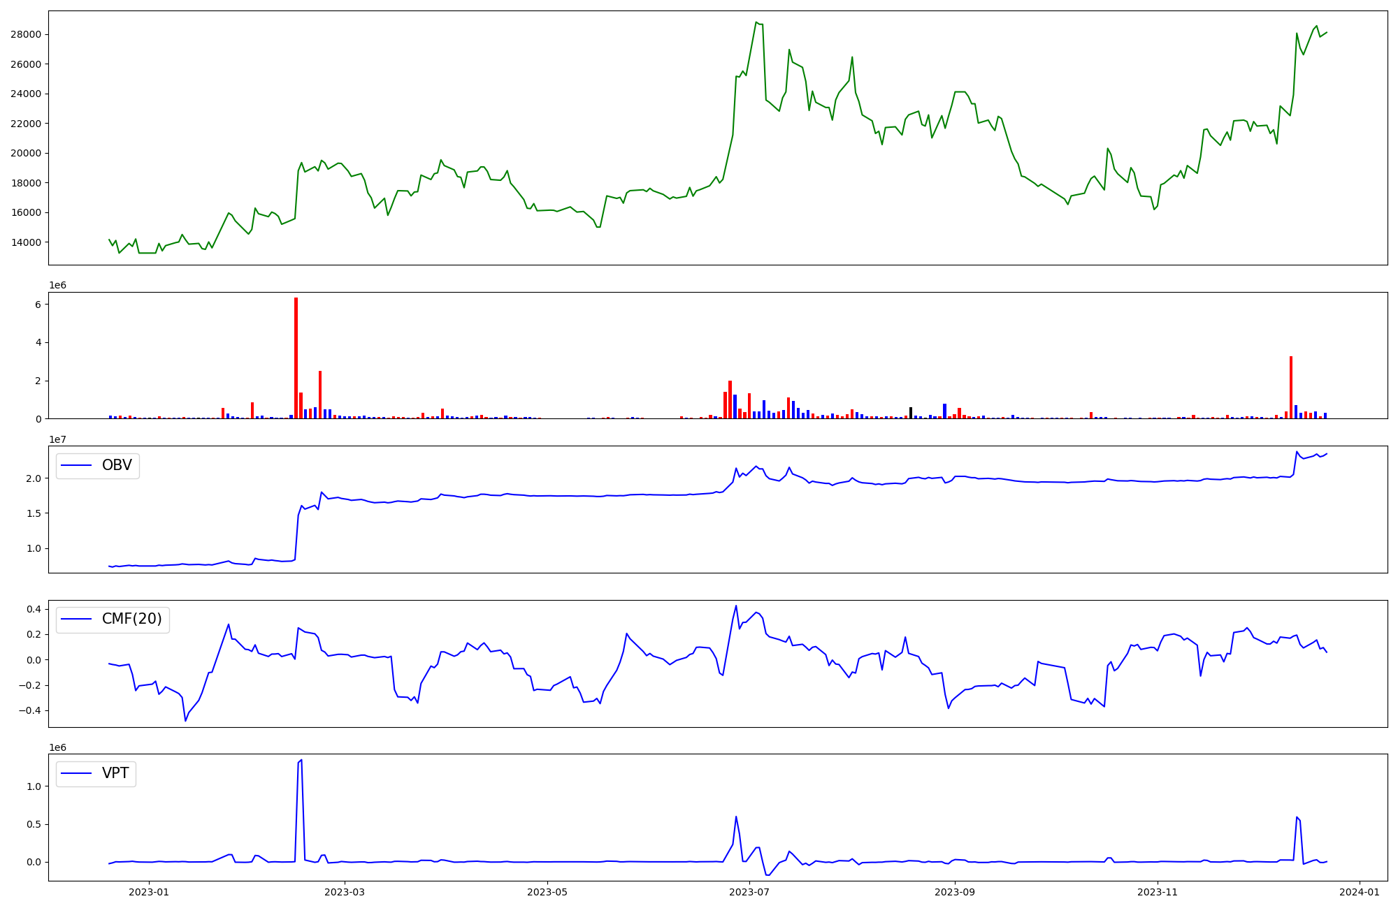Screen dimensions: 1398x908
Task: Click the tallest red volume bar
Action: point(296,358)
